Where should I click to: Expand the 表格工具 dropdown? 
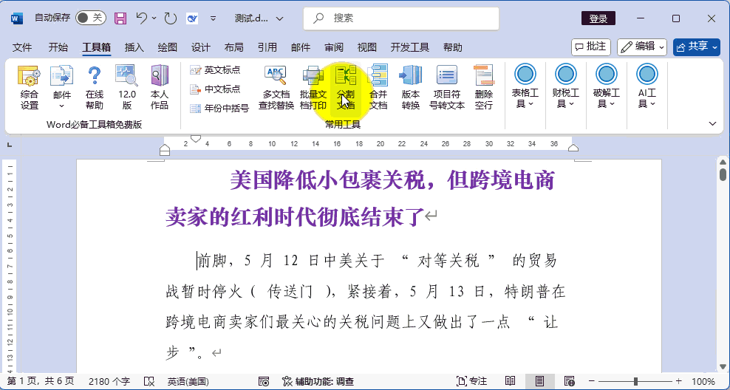(x=525, y=87)
